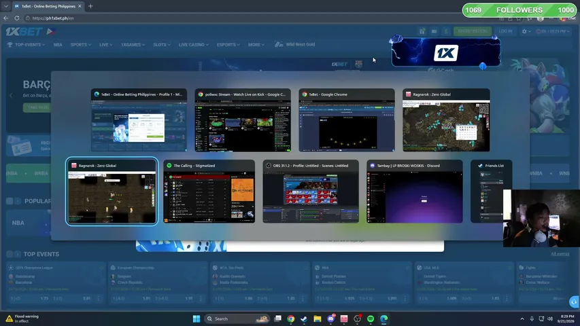Switch to the OBS 31.1.2 window

click(311, 192)
